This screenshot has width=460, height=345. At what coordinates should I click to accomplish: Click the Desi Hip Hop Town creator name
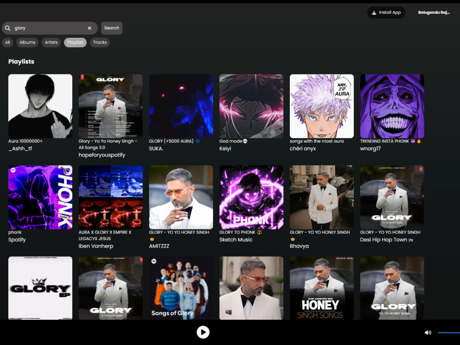[386, 240]
